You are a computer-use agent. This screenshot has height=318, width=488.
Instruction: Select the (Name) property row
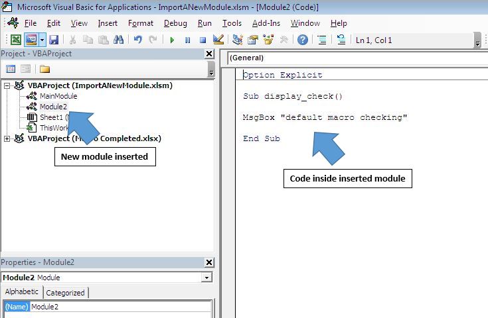[x=108, y=307]
